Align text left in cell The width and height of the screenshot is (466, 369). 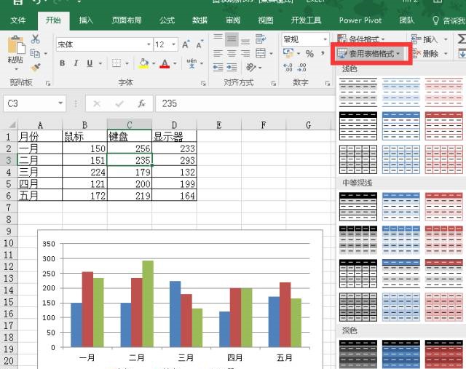[218, 53]
